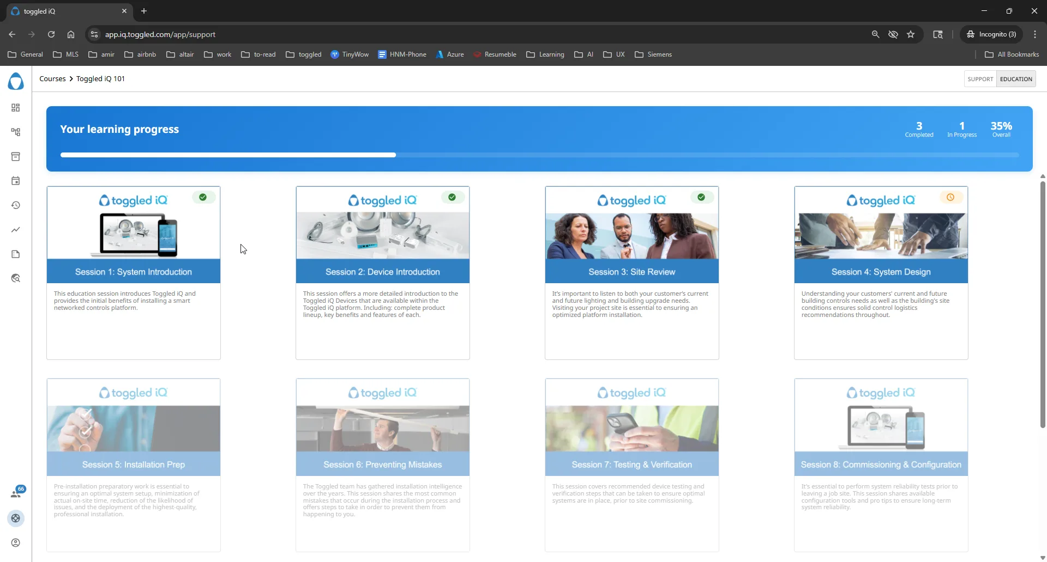Viewport: 1047px width, 562px height.
Task: Switch to the SUPPORT tab
Action: (x=980, y=79)
